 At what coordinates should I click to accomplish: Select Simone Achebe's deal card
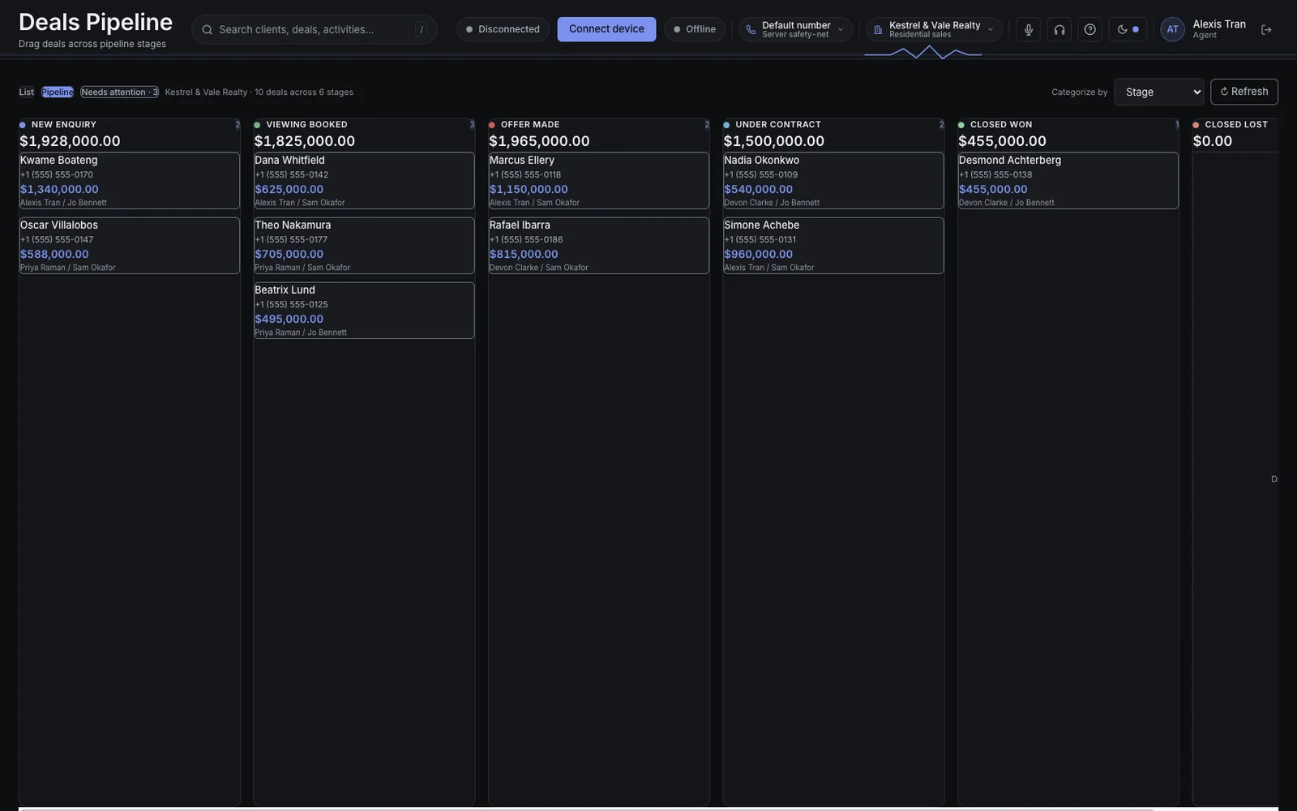pos(833,246)
